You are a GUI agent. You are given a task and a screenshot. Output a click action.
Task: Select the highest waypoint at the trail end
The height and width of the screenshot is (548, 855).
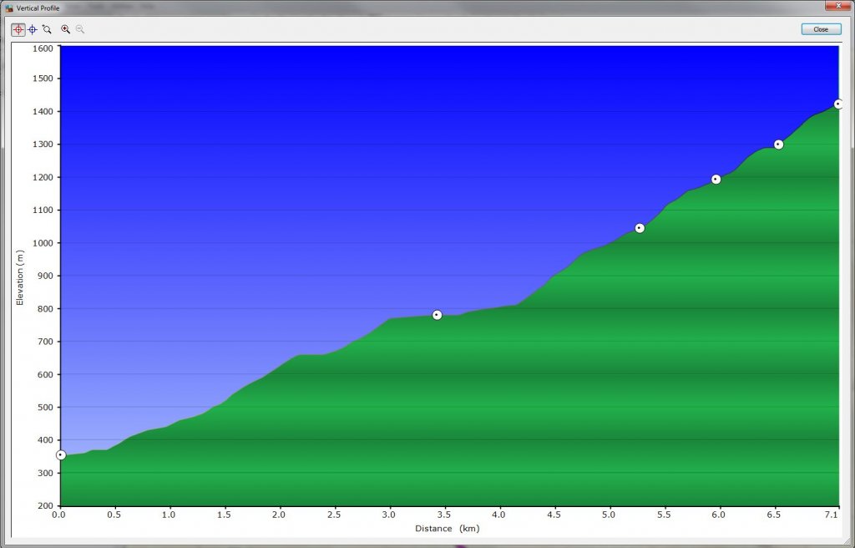coord(838,103)
